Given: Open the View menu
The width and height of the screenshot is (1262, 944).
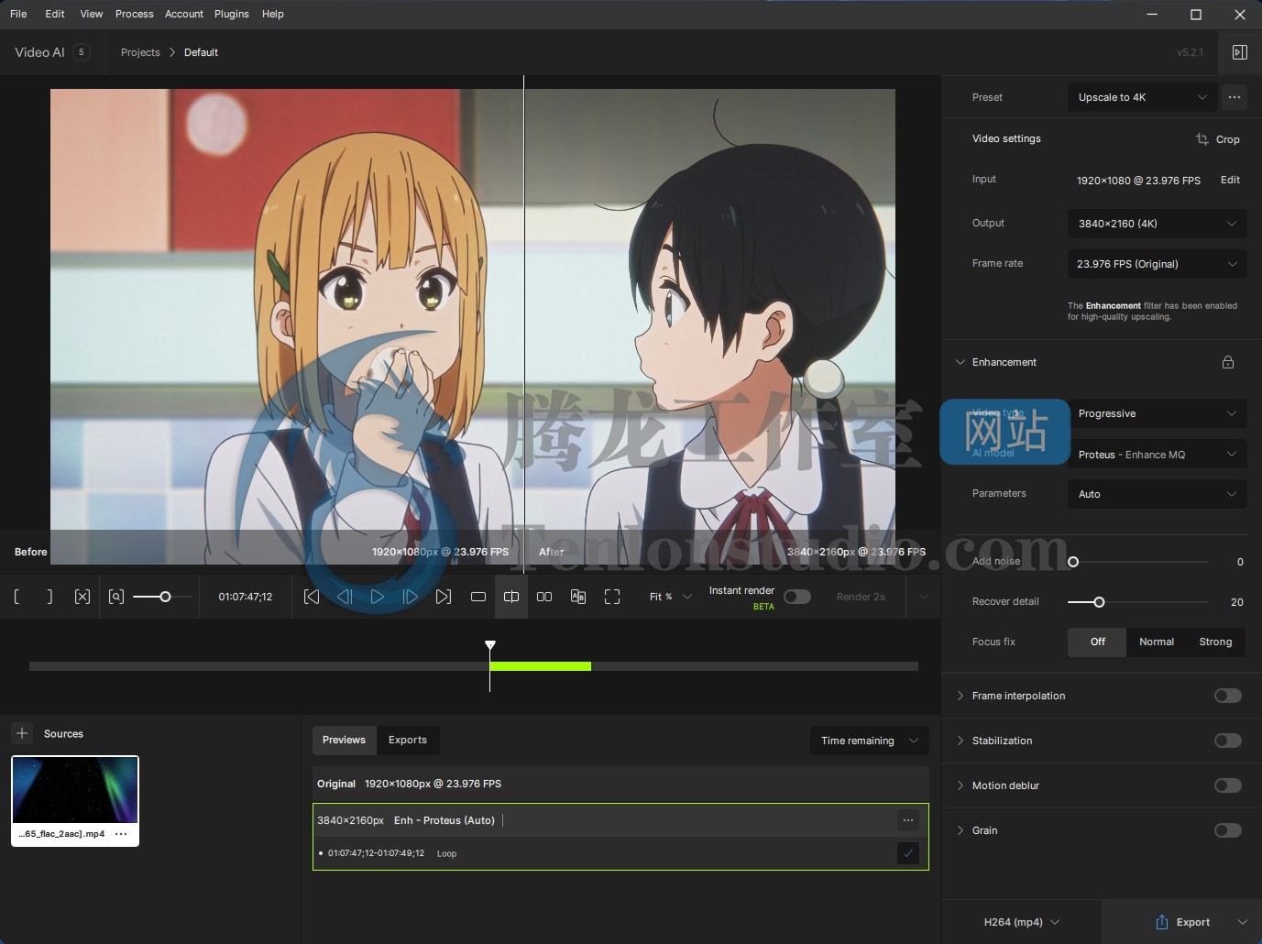Looking at the screenshot, I should [92, 14].
